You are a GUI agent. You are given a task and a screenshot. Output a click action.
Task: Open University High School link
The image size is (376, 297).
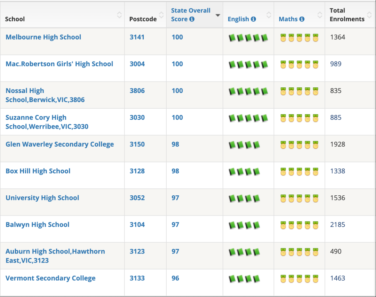tap(42, 198)
